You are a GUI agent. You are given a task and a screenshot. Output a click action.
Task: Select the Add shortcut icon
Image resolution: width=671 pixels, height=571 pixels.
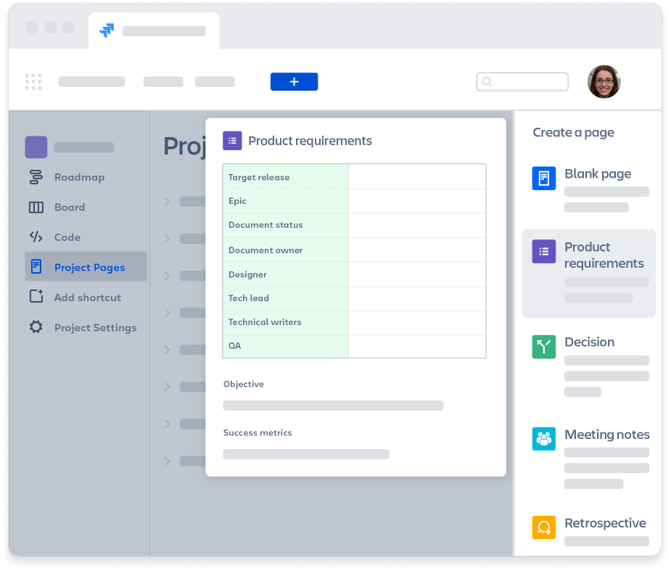tap(34, 297)
